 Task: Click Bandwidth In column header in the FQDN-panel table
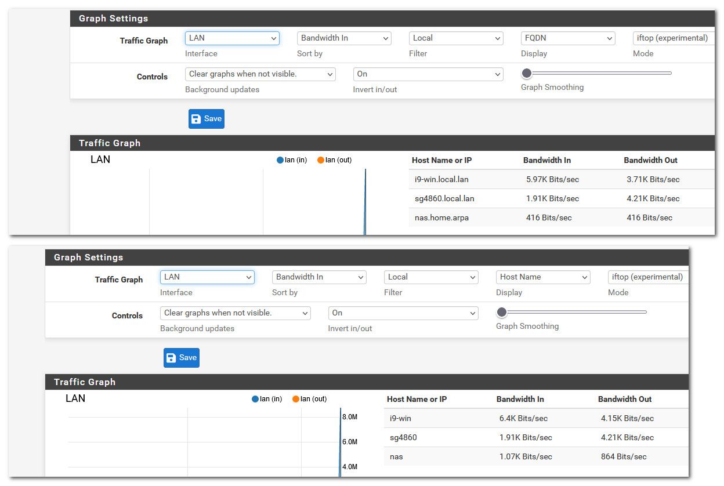[547, 160]
